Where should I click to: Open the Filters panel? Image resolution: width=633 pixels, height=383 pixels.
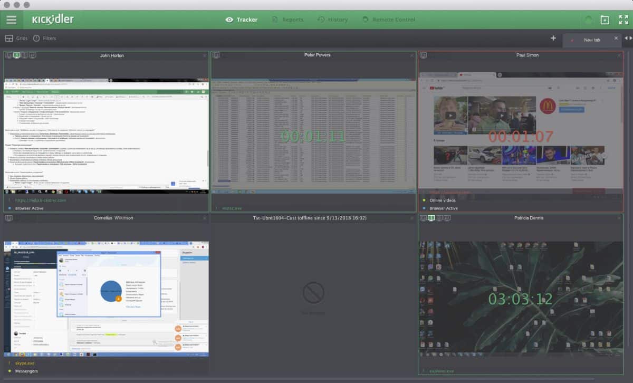click(x=44, y=38)
